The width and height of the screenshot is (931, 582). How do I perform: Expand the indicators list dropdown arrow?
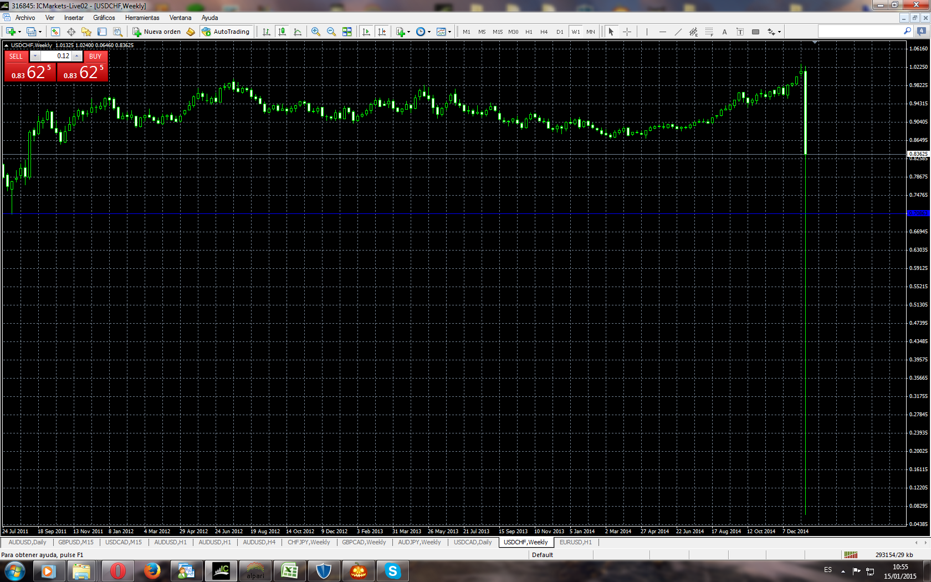409,32
